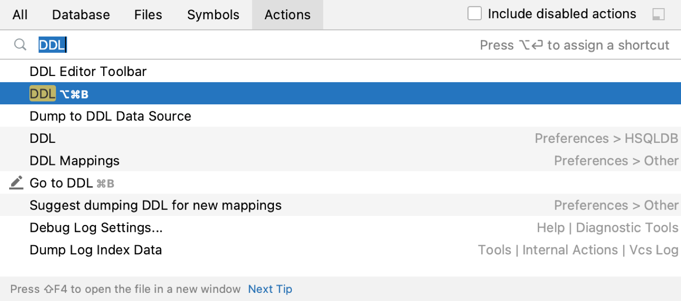Open Preferences > Other from DDL Mappings row
The image size is (681, 301).
click(616, 161)
